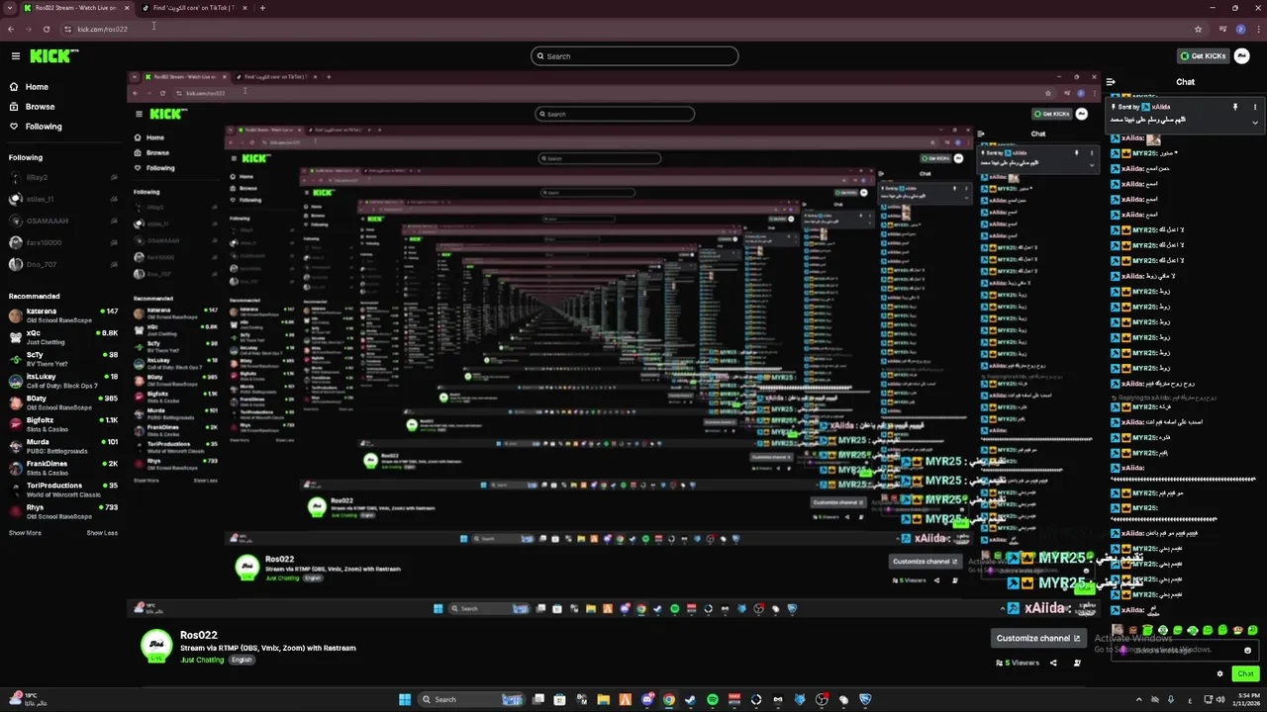Click the Chrome icon in the taskbar
The image size is (1267, 712).
(669, 699)
